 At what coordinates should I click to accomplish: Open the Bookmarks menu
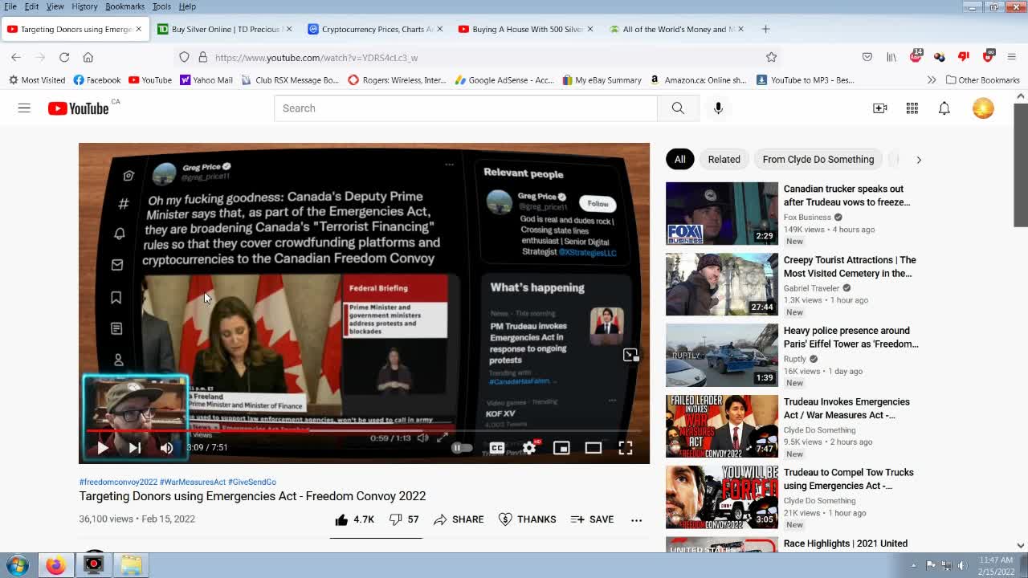[124, 6]
